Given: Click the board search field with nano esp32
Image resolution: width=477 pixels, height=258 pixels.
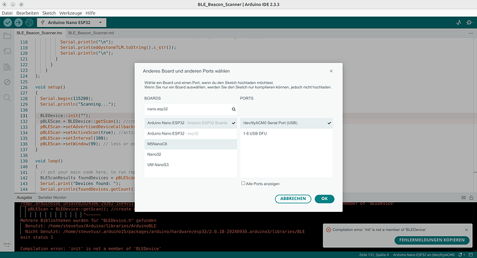Looking at the screenshot, I should click(191, 109).
